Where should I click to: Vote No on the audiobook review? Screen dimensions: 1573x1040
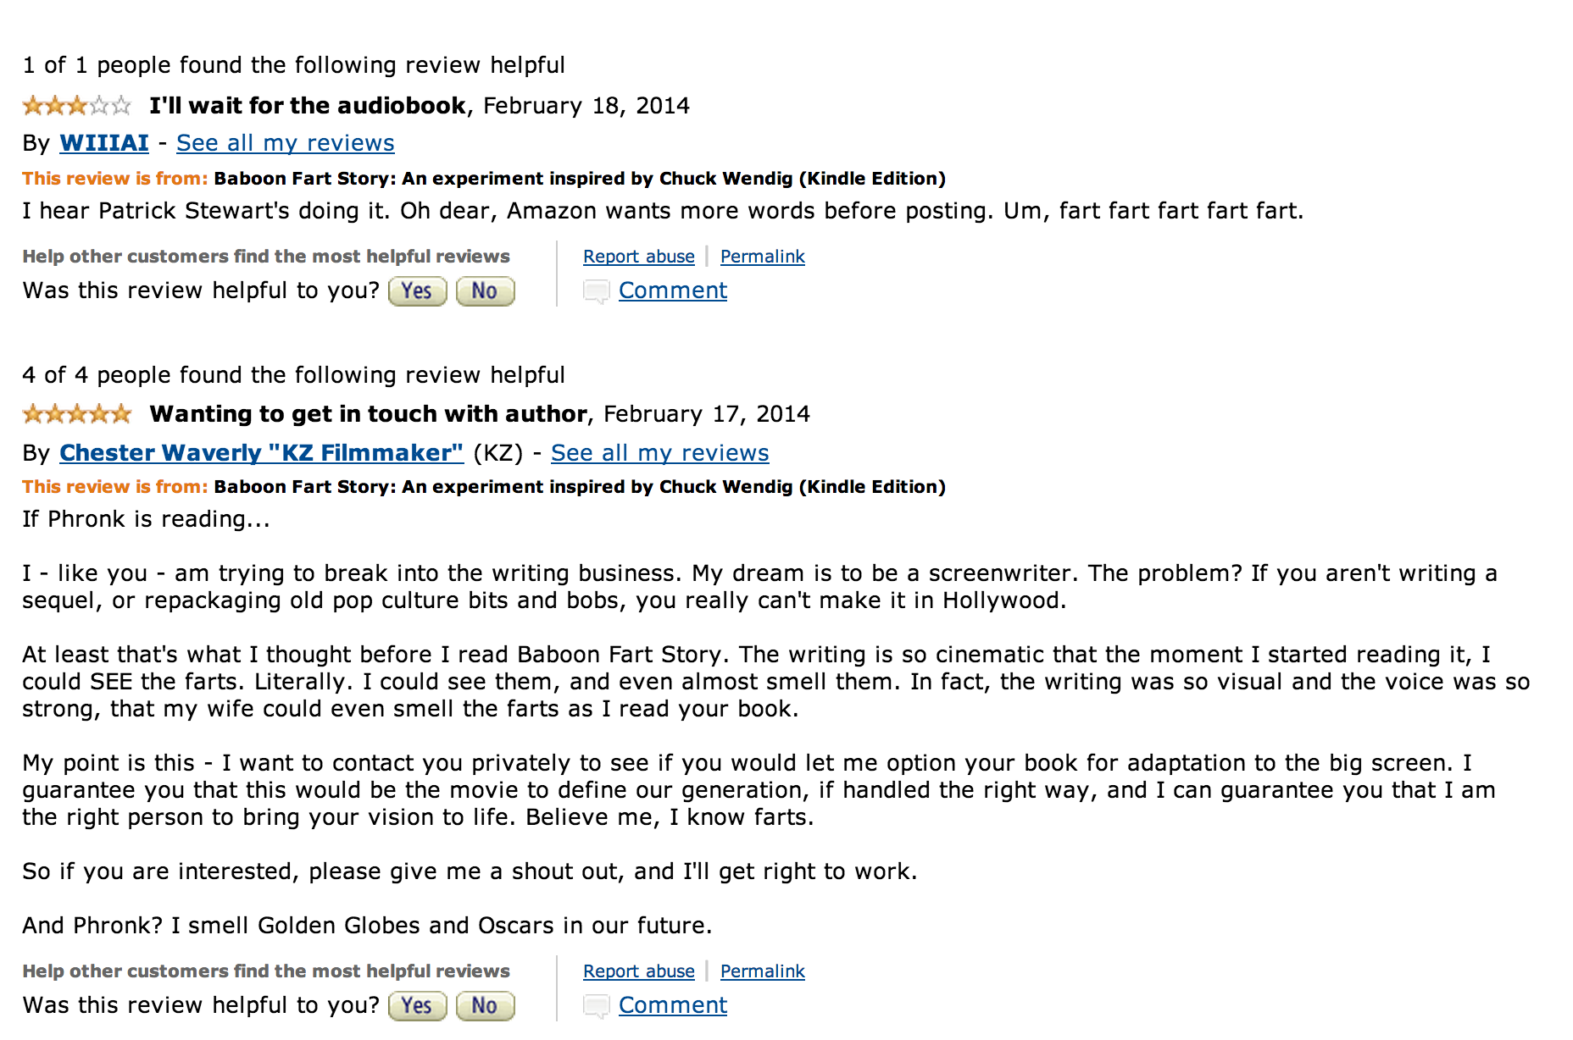(485, 291)
